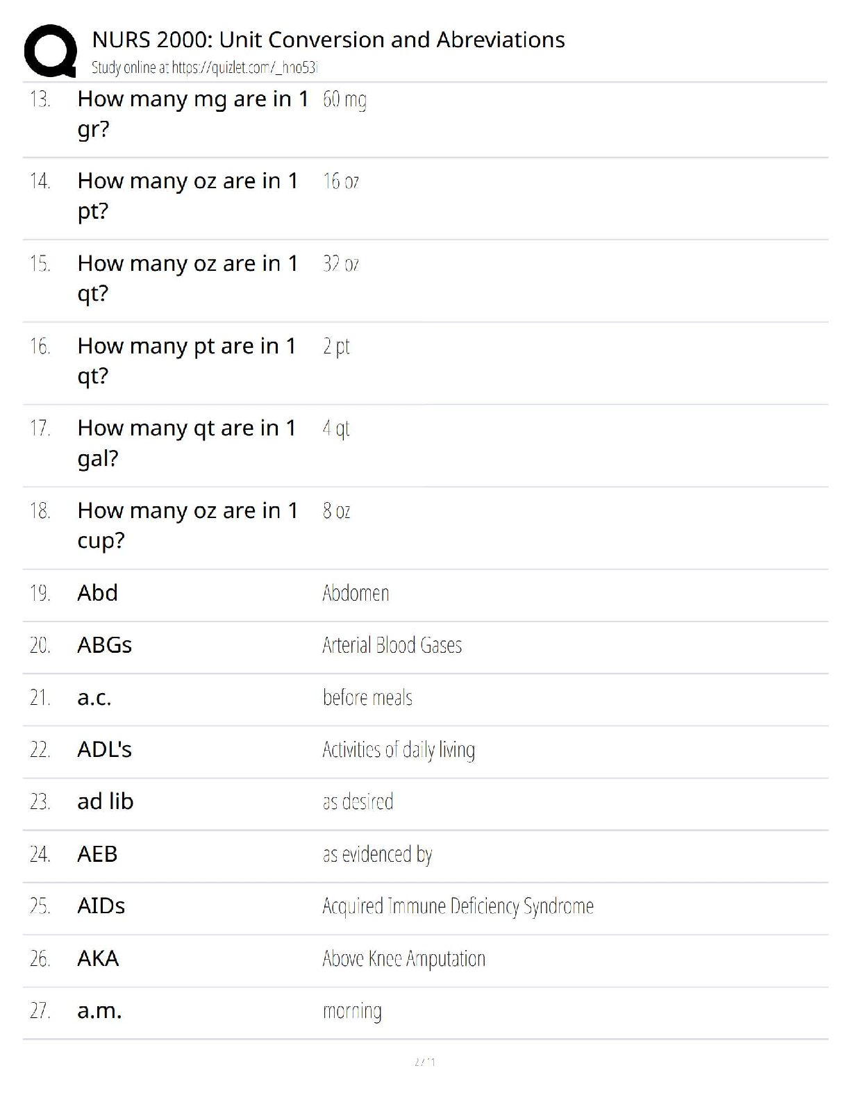Screen dimensions: 850x1100
Task: Click the page number at the bottom
Action: tap(425, 1062)
